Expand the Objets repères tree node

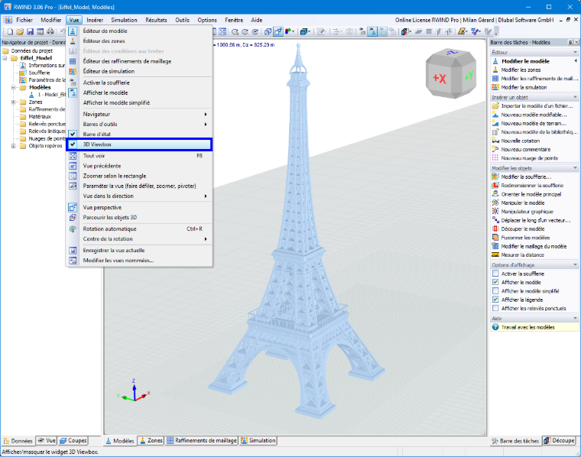tap(13, 146)
